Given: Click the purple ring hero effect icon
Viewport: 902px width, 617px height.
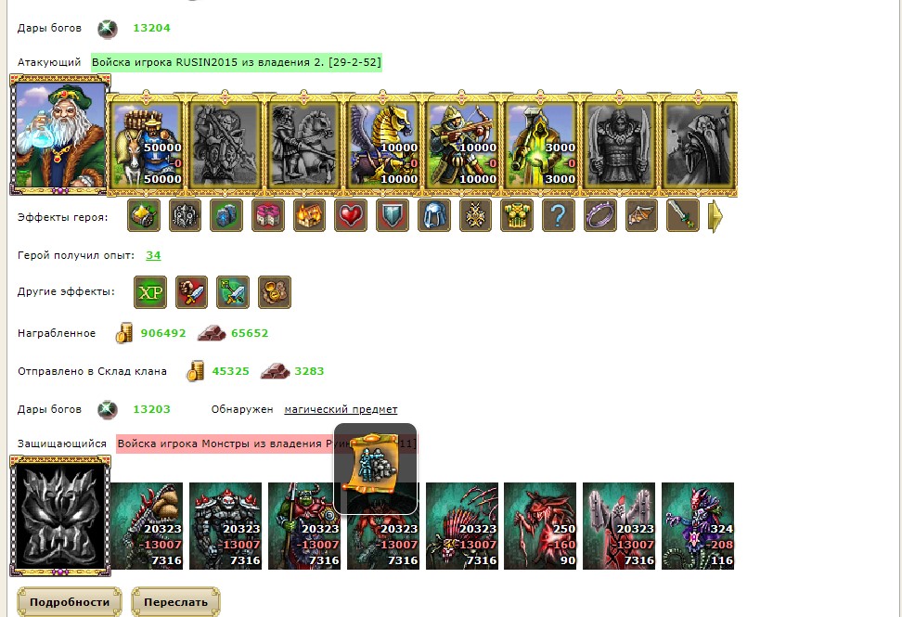Looking at the screenshot, I should (x=600, y=215).
